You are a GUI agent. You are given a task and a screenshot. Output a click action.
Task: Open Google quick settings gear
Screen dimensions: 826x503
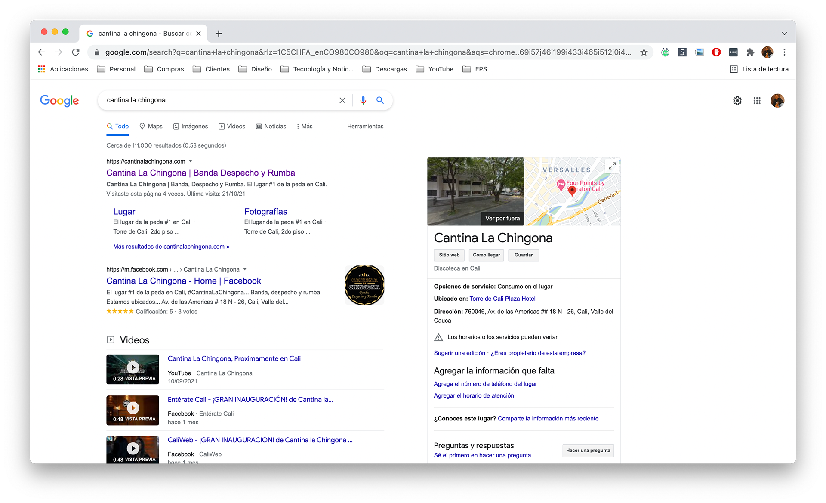coord(737,101)
